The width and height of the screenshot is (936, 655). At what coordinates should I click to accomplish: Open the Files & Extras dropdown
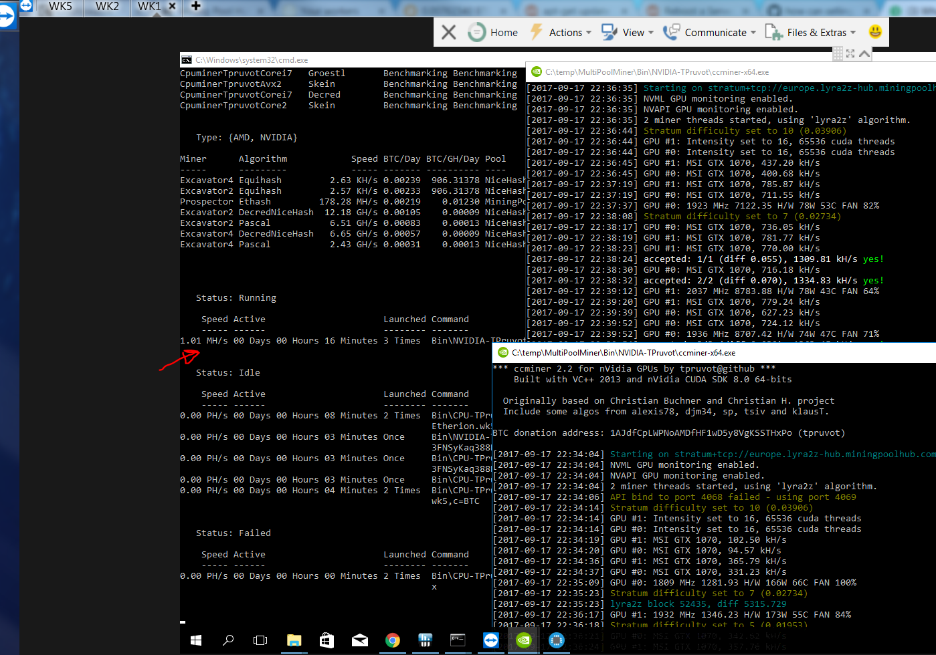[812, 32]
